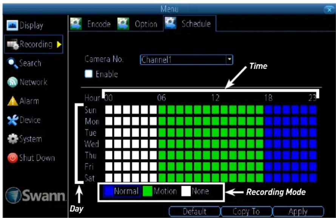Click the Mon day label
The image size is (336, 218).
(92, 121)
